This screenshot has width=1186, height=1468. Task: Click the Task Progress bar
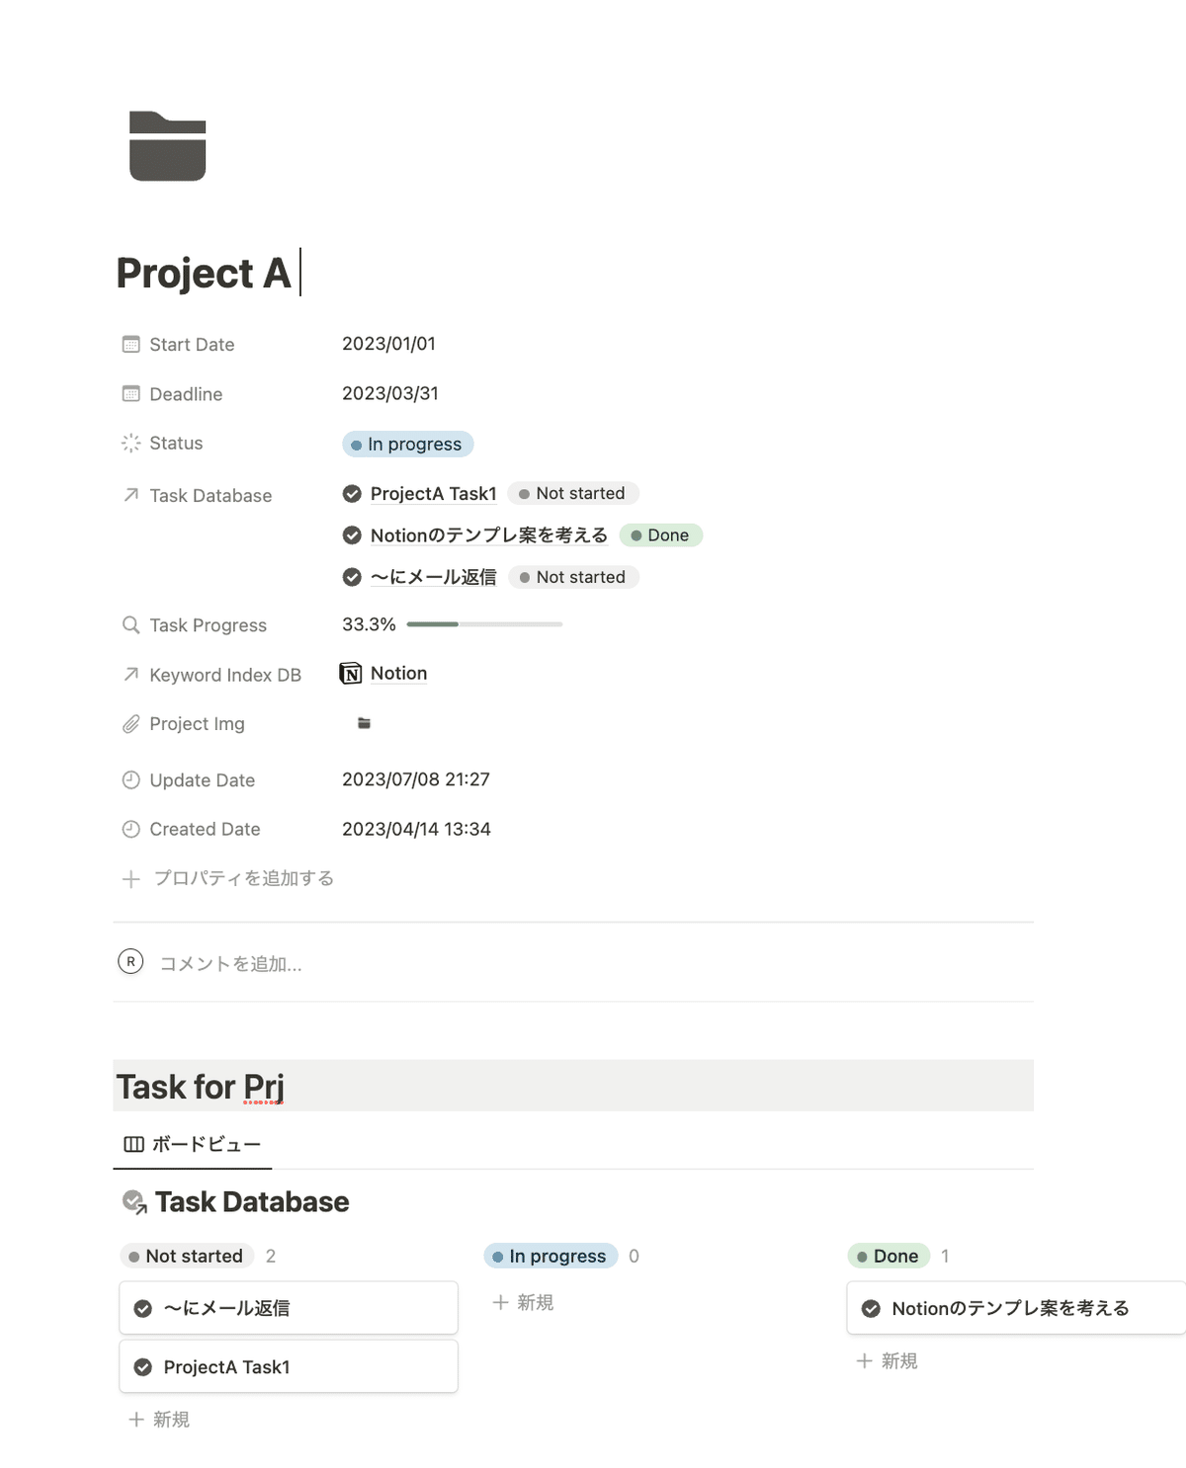tap(484, 624)
